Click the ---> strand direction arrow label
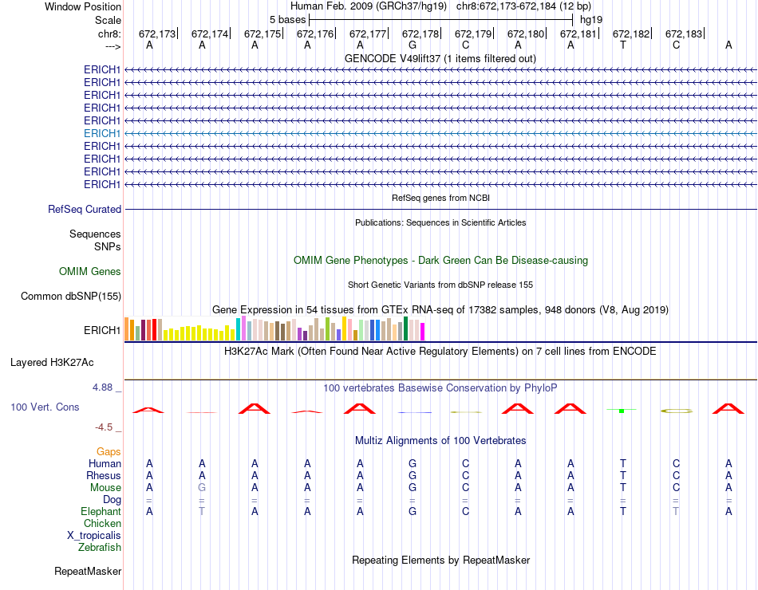This screenshot has height=590, width=758. click(113, 46)
